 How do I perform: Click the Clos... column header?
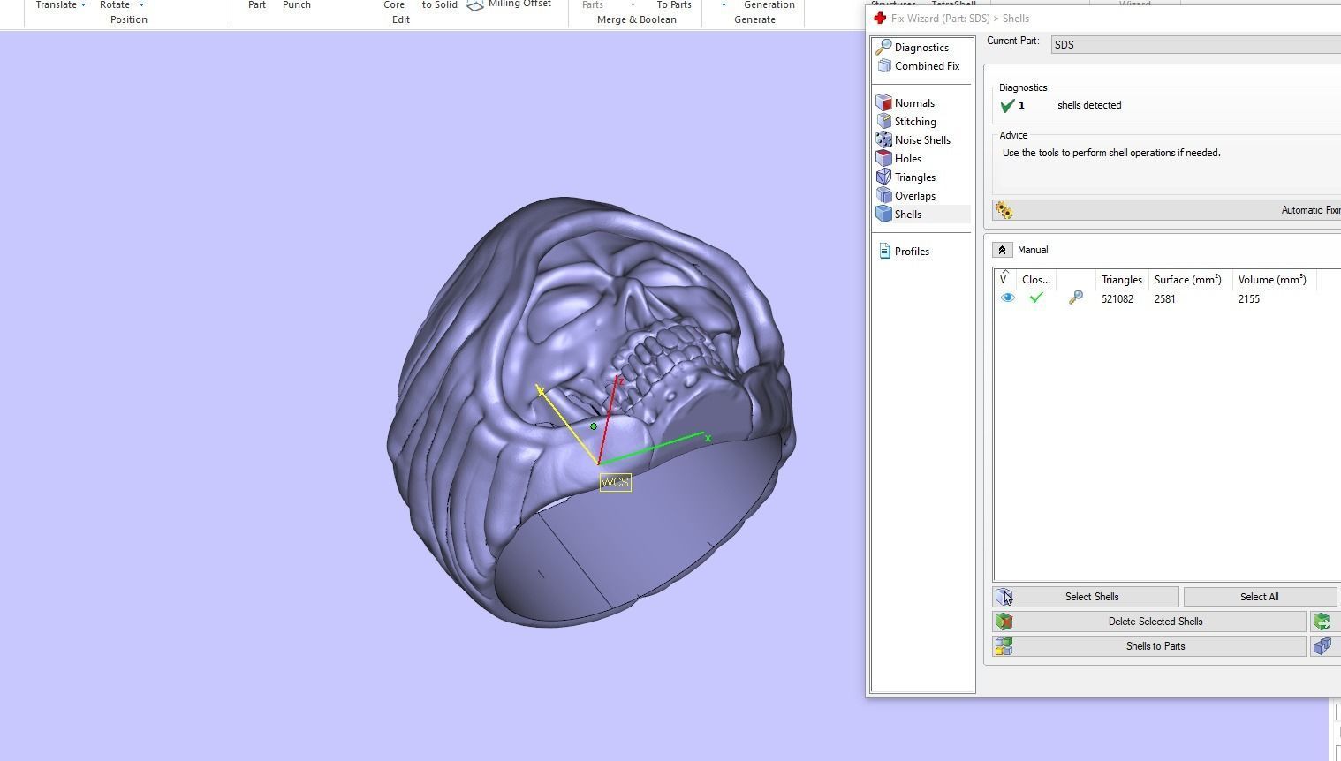pos(1036,280)
